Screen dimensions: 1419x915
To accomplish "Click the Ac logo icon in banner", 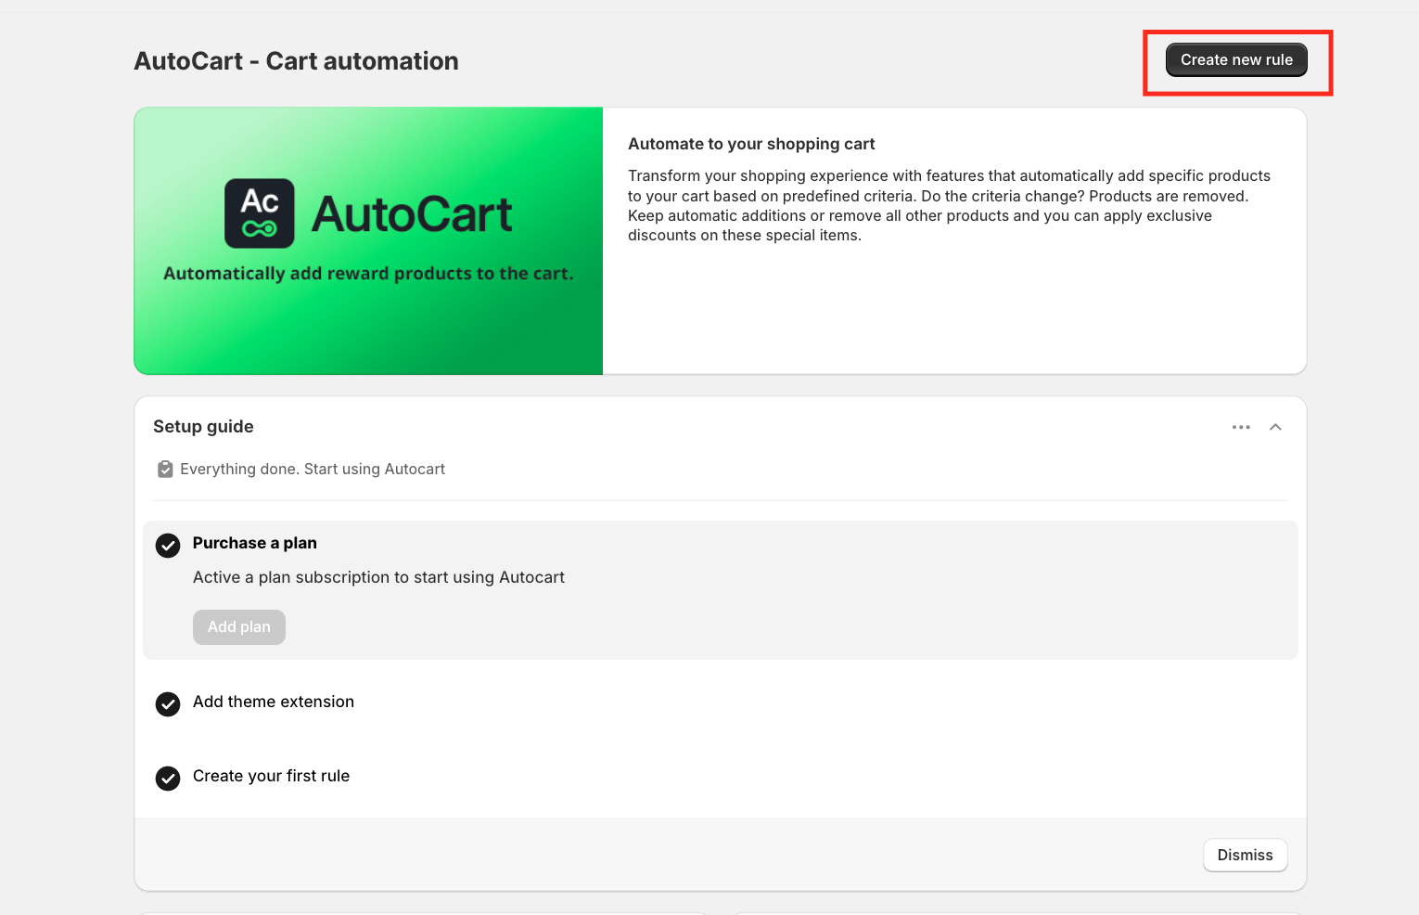I will tap(260, 213).
